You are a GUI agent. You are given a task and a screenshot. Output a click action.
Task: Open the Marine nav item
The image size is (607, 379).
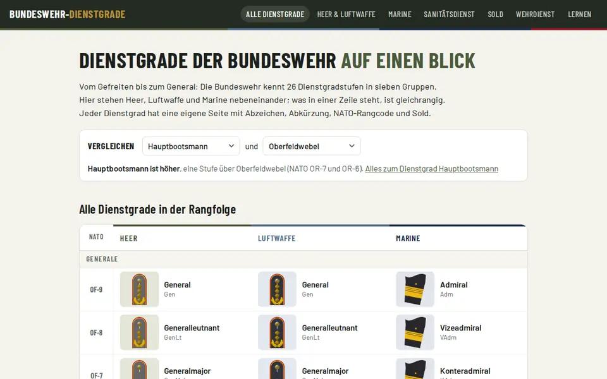[x=400, y=15]
